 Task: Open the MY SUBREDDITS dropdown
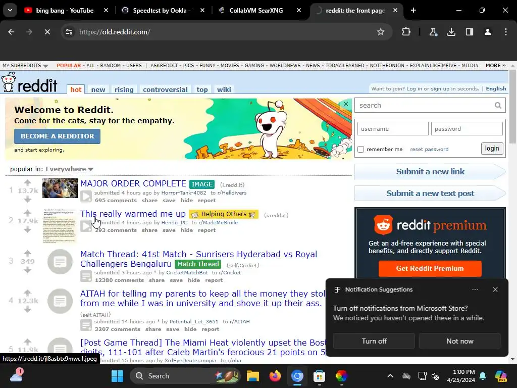pos(25,65)
